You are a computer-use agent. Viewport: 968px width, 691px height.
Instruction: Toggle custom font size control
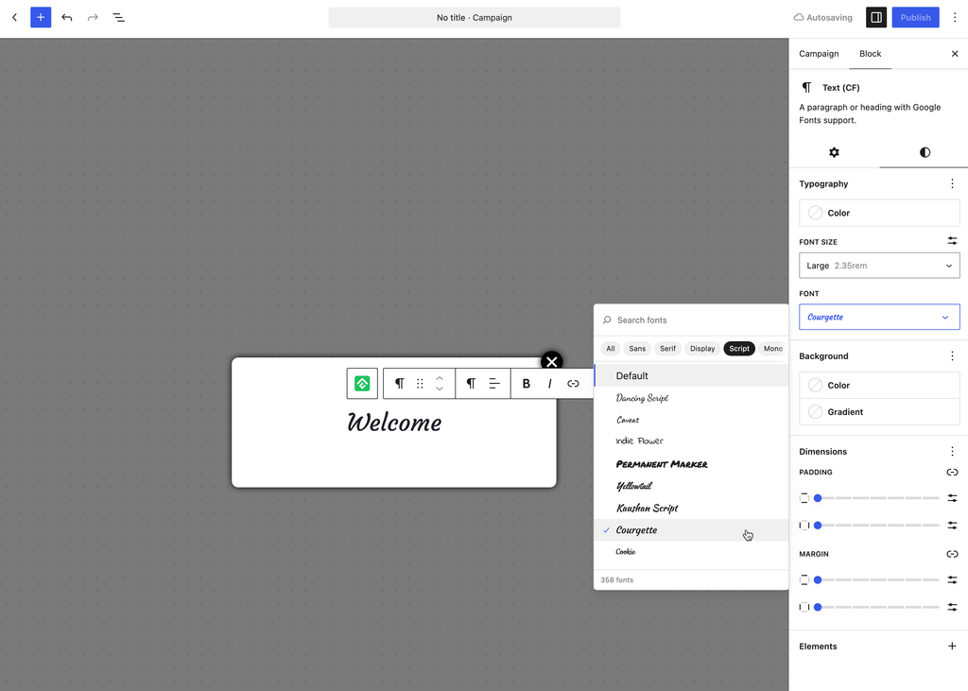click(952, 241)
